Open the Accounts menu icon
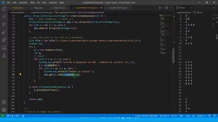 click(x=4, y=102)
